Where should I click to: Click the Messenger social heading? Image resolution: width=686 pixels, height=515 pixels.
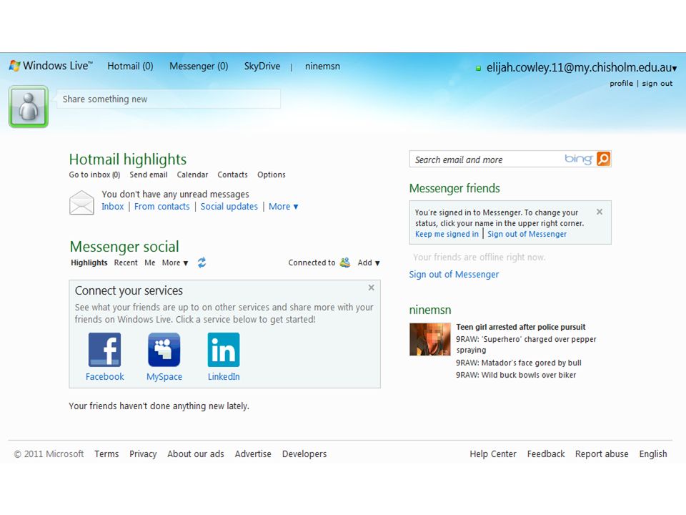click(124, 247)
